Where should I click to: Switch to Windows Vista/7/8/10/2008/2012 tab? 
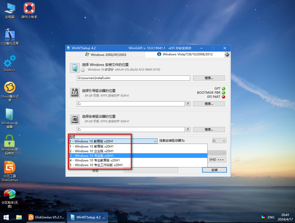(x=185, y=54)
